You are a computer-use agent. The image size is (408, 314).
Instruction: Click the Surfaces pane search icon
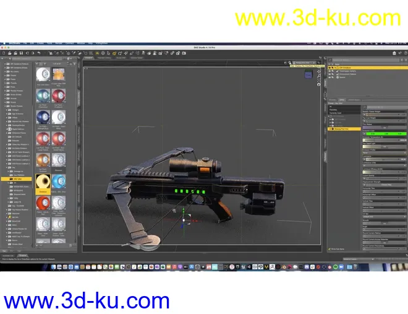[365, 107]
